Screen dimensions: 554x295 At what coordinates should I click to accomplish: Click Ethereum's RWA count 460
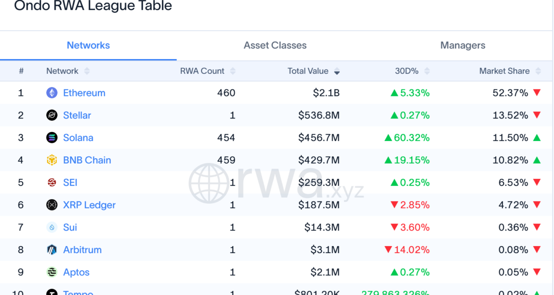click(x=226, y=93)
